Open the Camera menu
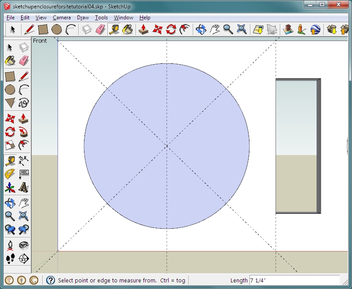This screenshot has width=352, height=289. pos(62,18)
